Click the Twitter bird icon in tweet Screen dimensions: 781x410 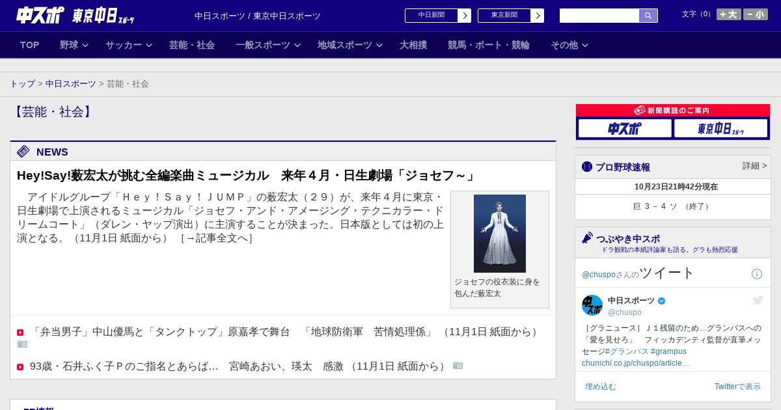coord(758,300)
